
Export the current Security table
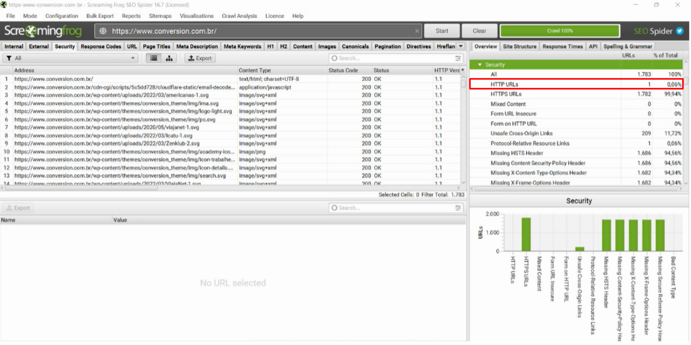tap(200, 58)
